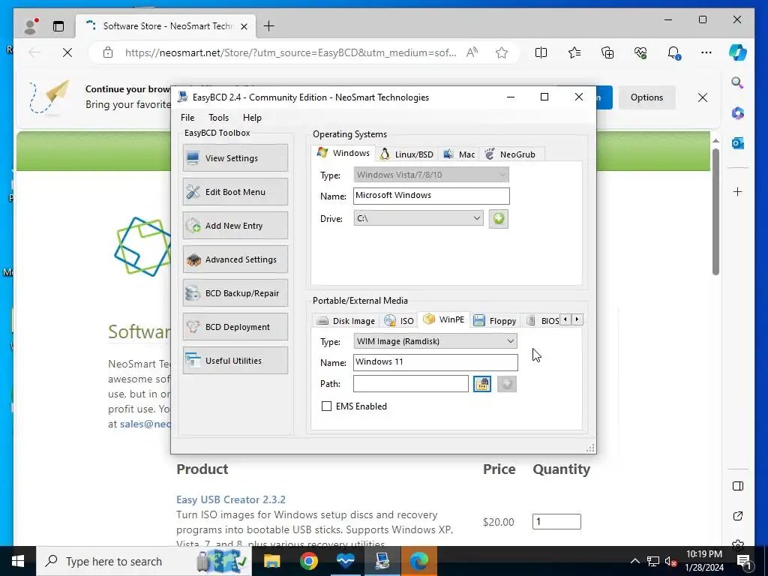Open BCD Backup/Repair
The width and height of the screenshot is (768, 576).
(235, 293)
